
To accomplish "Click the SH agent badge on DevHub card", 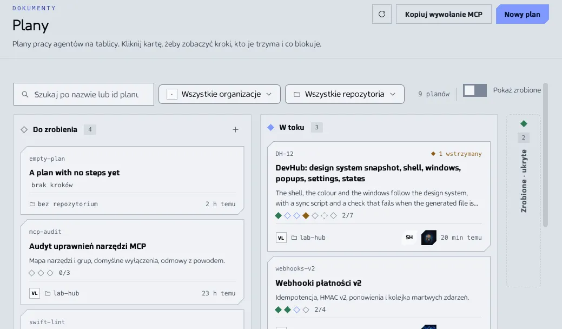I will (409, 237).
